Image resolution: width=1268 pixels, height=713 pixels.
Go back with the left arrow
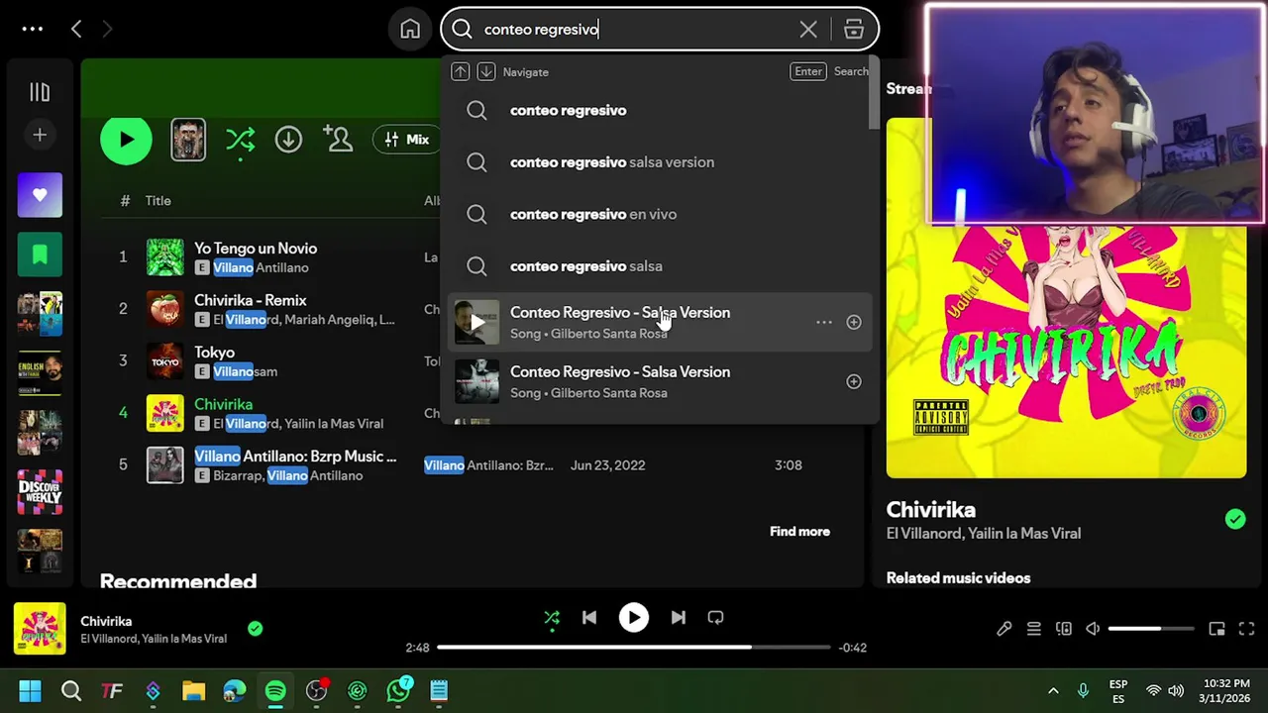[76, 30]
